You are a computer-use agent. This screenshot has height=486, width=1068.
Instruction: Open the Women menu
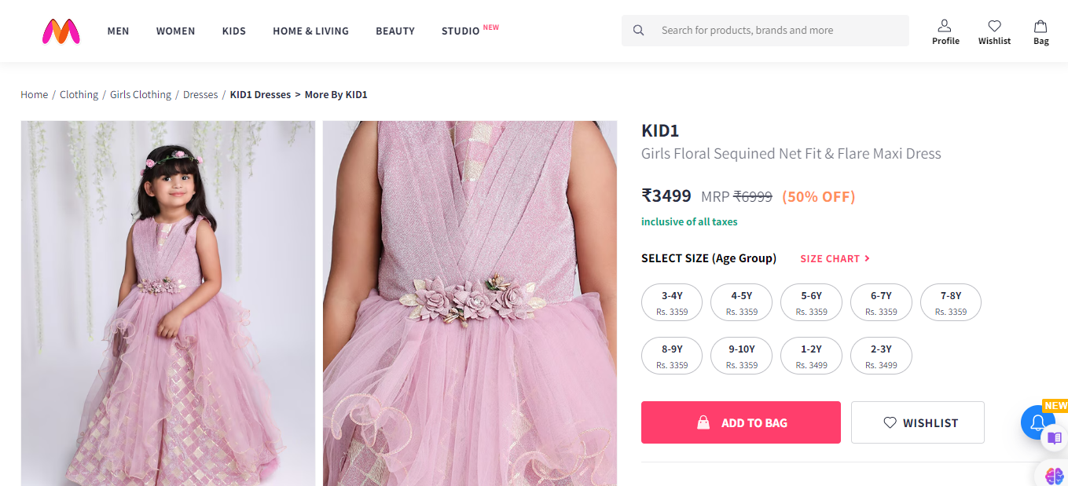coord(175,31)
